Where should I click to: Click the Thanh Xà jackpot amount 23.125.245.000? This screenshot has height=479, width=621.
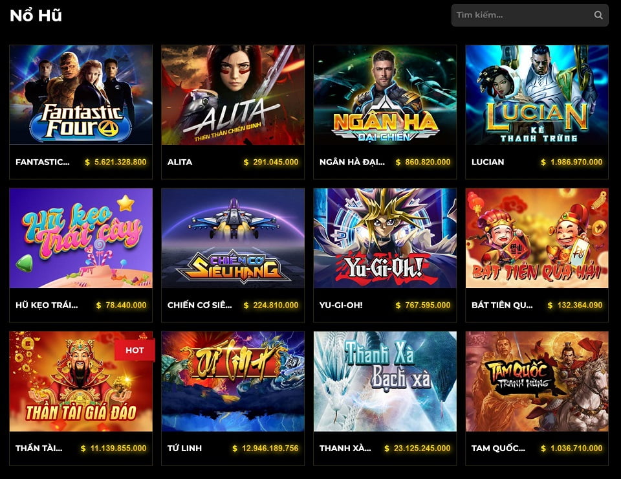tap(422, 448)
